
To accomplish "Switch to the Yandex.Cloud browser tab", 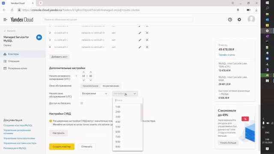I will pos(18,3).
